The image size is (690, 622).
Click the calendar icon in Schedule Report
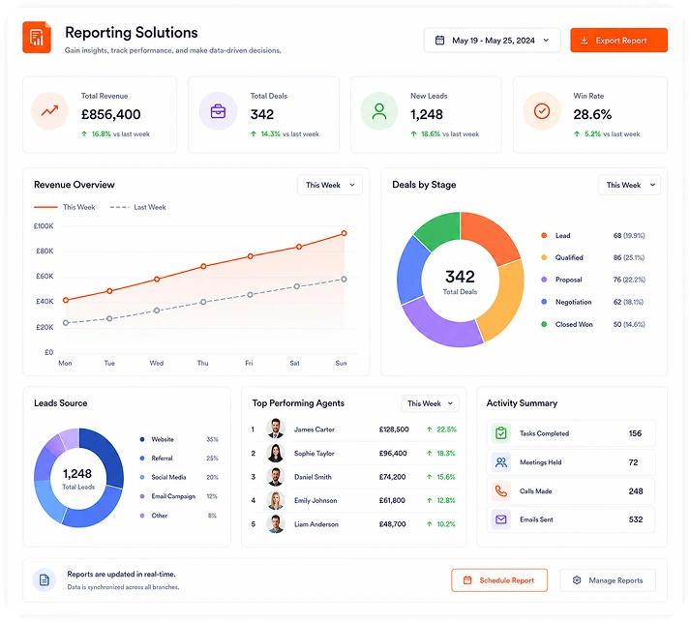(x=467, y=580)
